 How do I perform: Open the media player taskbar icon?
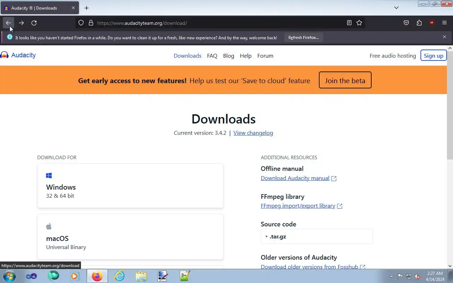tap(75, 276)
